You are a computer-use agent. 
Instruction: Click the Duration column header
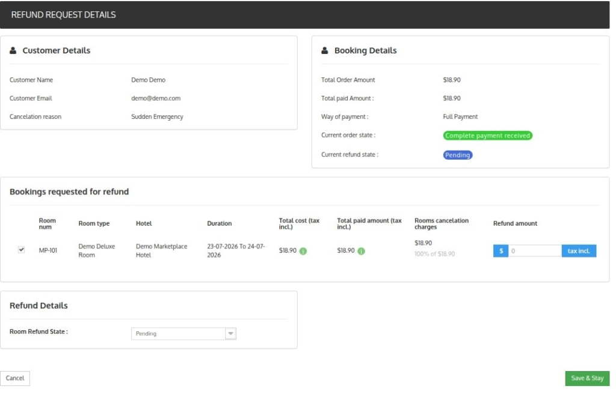point(219,223)
